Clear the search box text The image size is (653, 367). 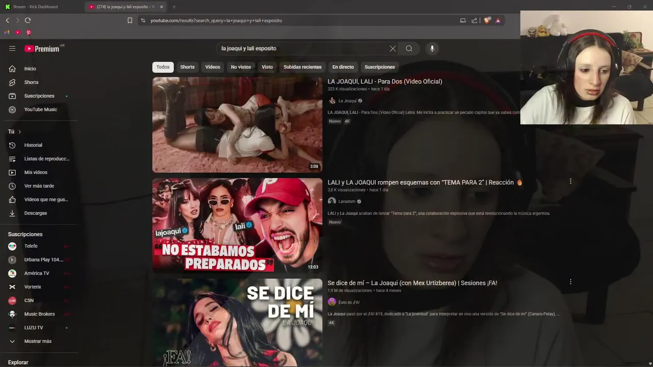(392, 48)
